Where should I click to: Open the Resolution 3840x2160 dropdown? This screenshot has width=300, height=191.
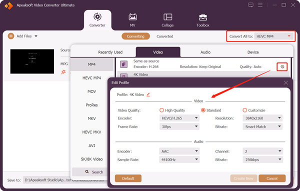(x=262, y=118)
